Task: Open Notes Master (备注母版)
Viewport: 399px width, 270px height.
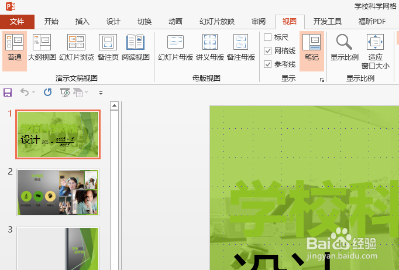Action: pyautogui.click(x=240, y=48)
